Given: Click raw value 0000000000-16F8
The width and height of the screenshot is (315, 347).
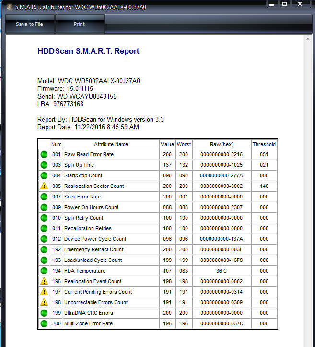Looking at the screenshot, I should [222, 260].
